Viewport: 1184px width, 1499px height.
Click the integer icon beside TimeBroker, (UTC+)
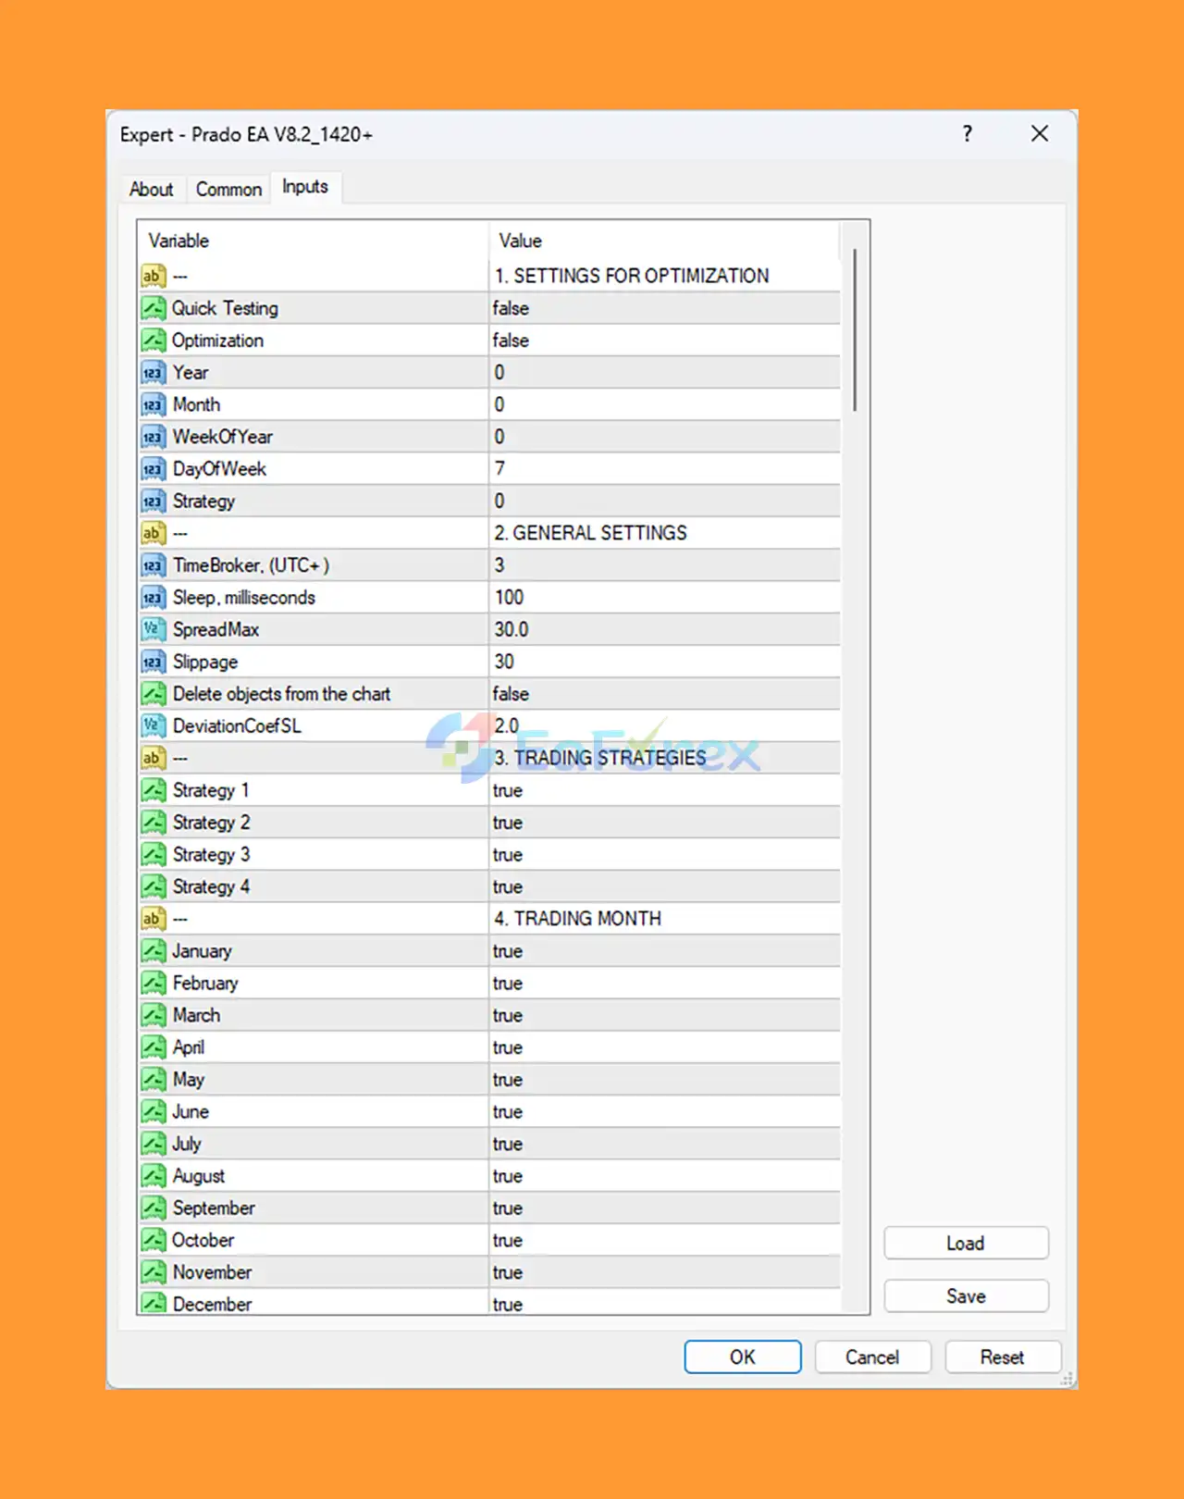click(153, 565)
